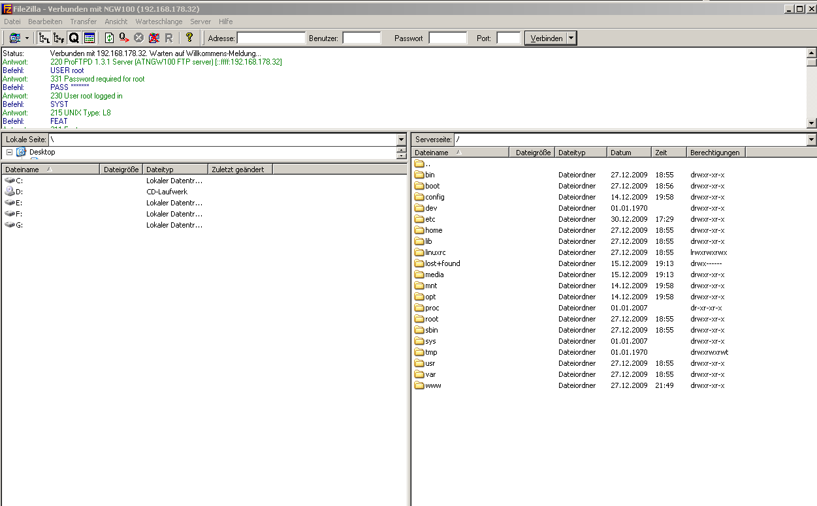Select the media folder icon
Image resolution: width=817 pixels, height=506 pixels.
pos(419,275)
